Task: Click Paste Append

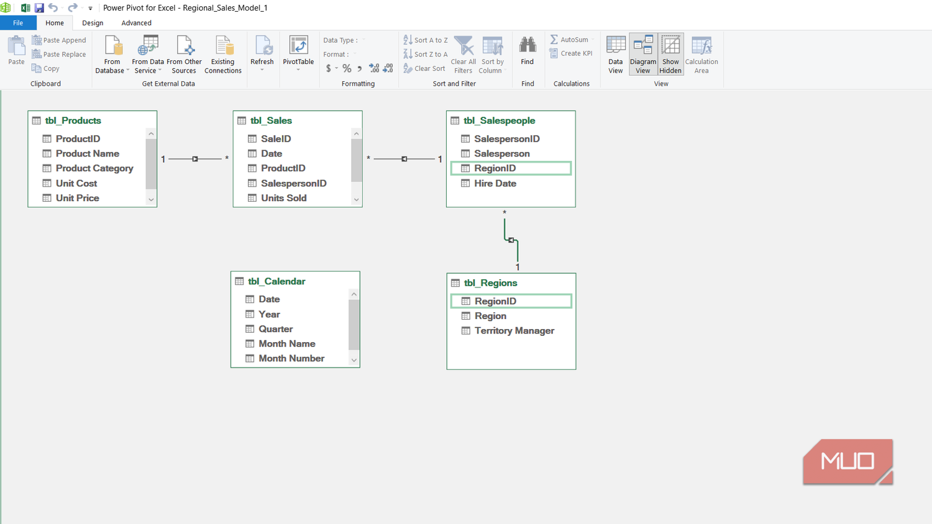Action: (59, 40)
